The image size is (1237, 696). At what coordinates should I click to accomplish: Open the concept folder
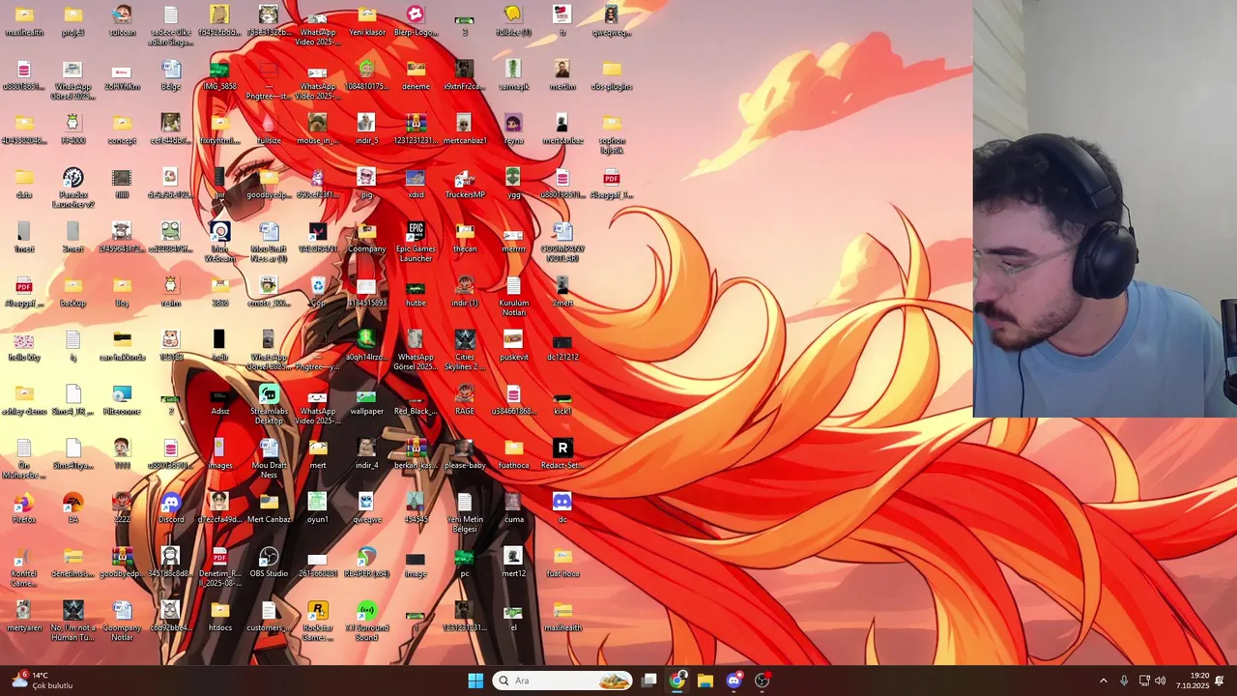tap(122, 129)
